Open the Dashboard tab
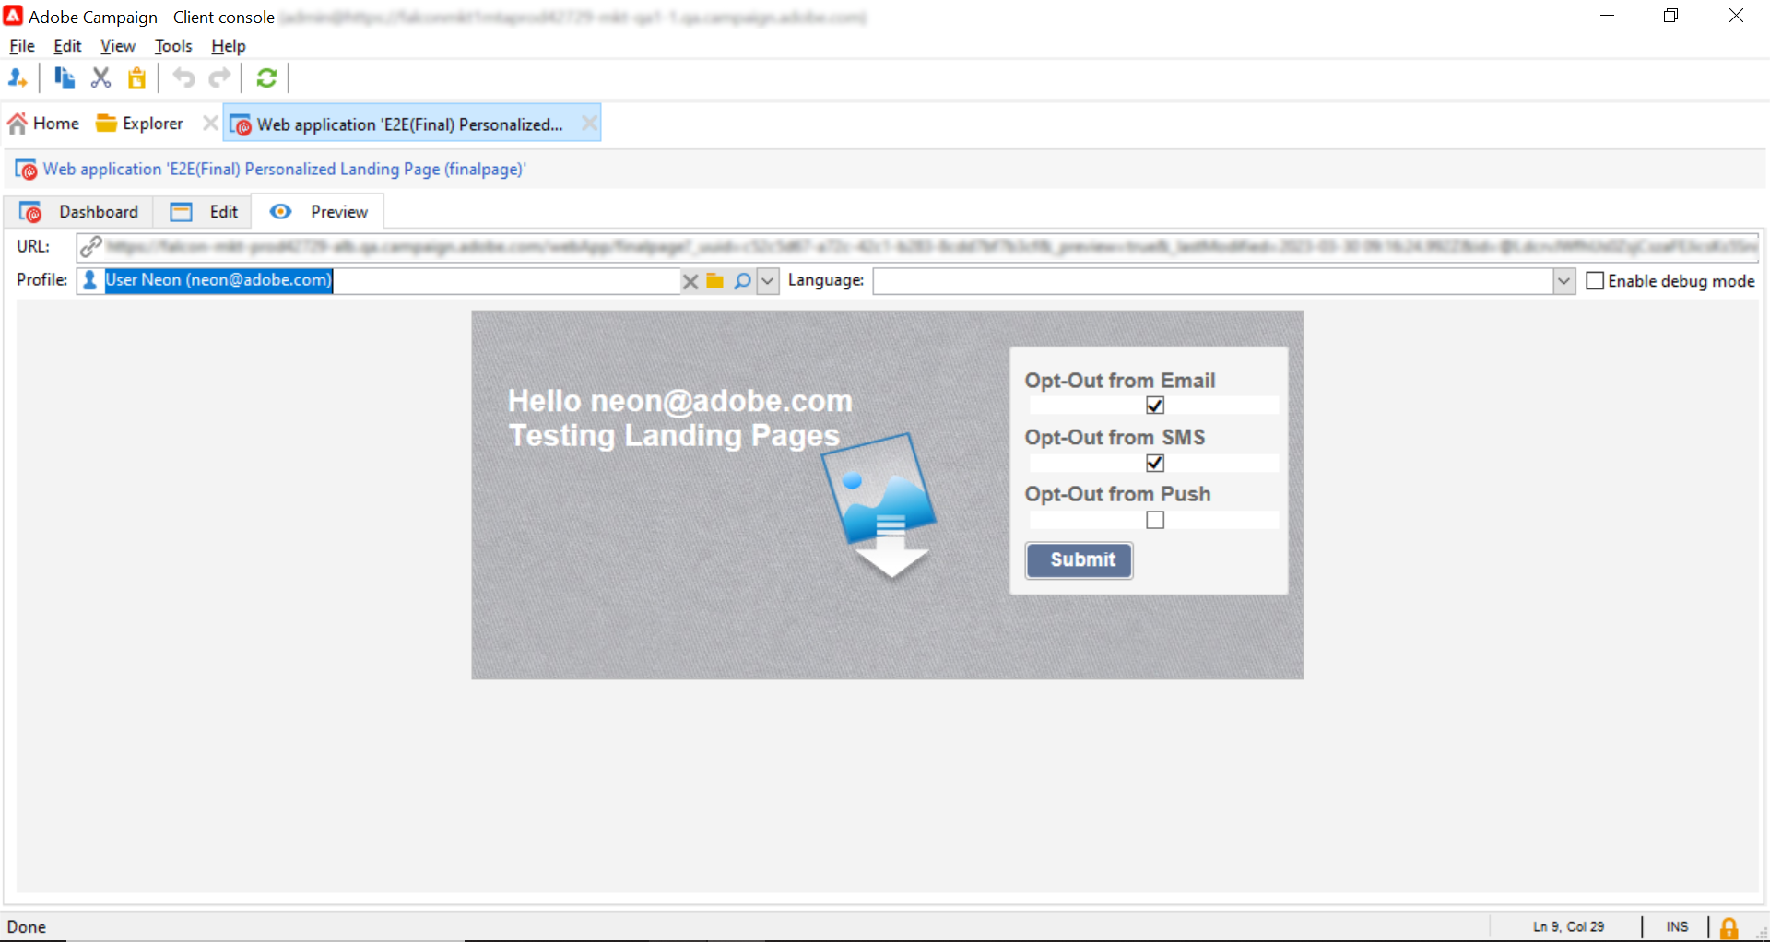Screen dimensions: 1770x942 [79, 212]
